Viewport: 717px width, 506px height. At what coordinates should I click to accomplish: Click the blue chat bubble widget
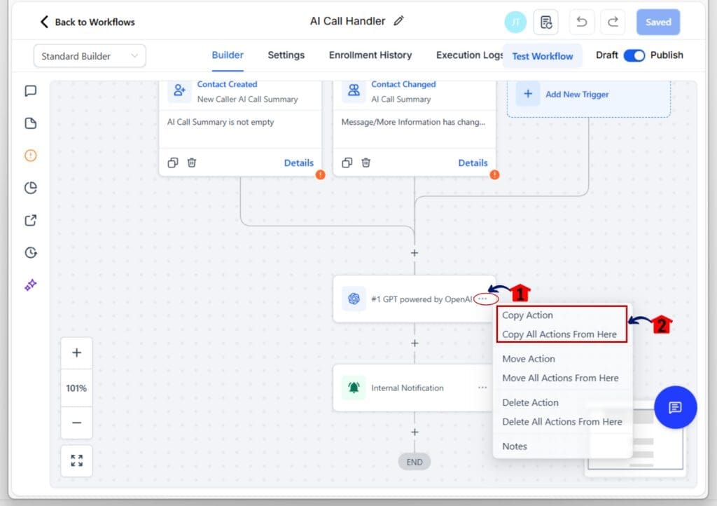(675, 407)
